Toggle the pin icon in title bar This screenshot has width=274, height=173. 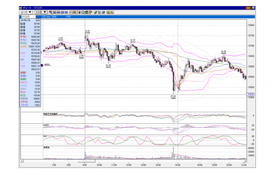[x=253, y=8]
